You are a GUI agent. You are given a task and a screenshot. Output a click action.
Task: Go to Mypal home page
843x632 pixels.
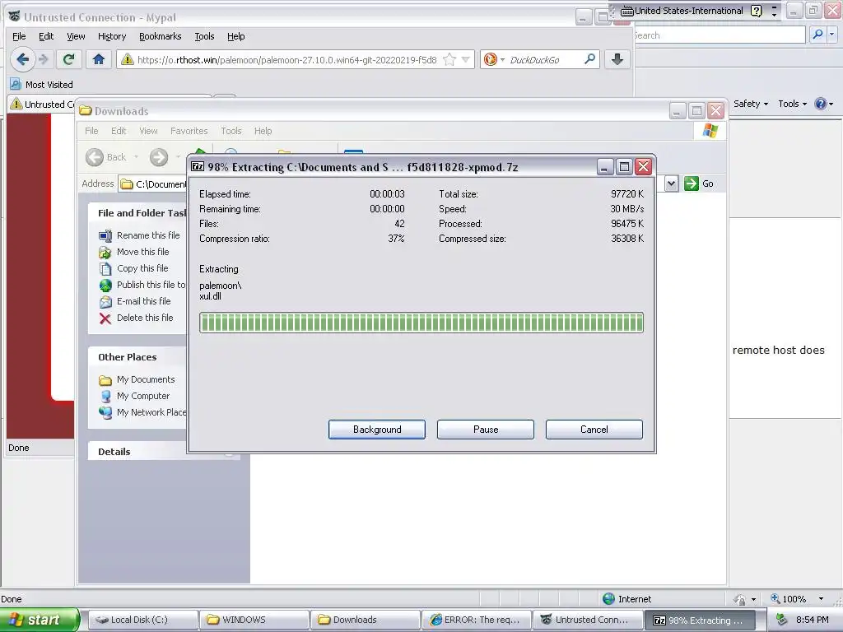click(99, 59)
